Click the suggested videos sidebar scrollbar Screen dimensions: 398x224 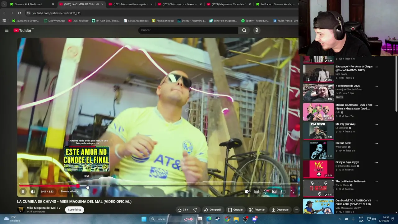396,84
